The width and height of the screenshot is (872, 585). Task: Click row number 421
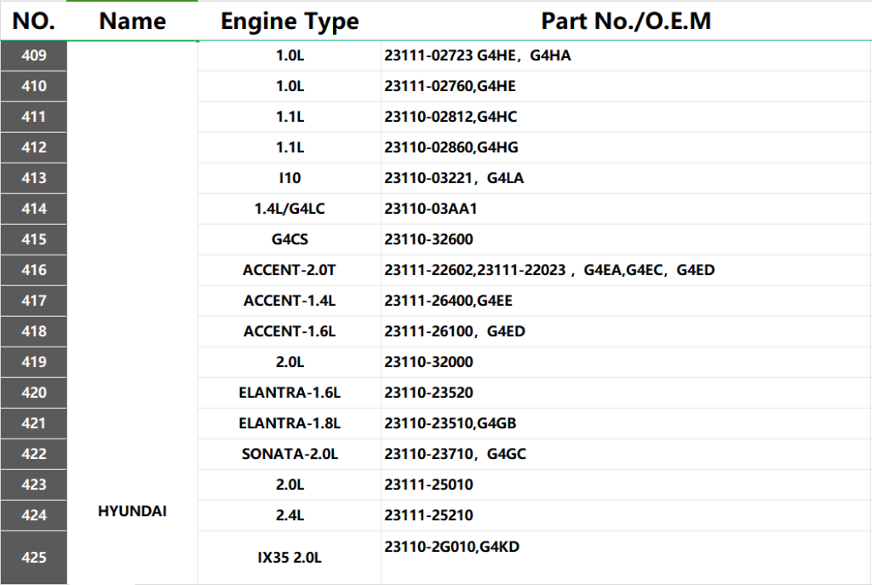tap(34, 422)
